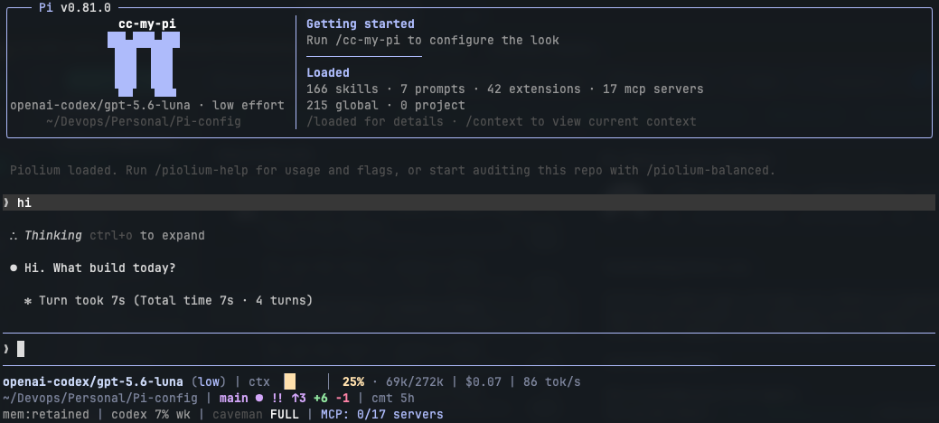Click the "!!" git warning indicator
Image resolution: width=939 pixels, height=423 pixels.
click(x=277, y=398)
